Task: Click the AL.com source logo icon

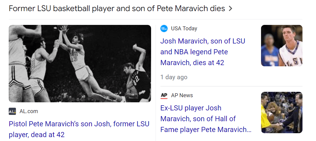Action: (12, 111)
